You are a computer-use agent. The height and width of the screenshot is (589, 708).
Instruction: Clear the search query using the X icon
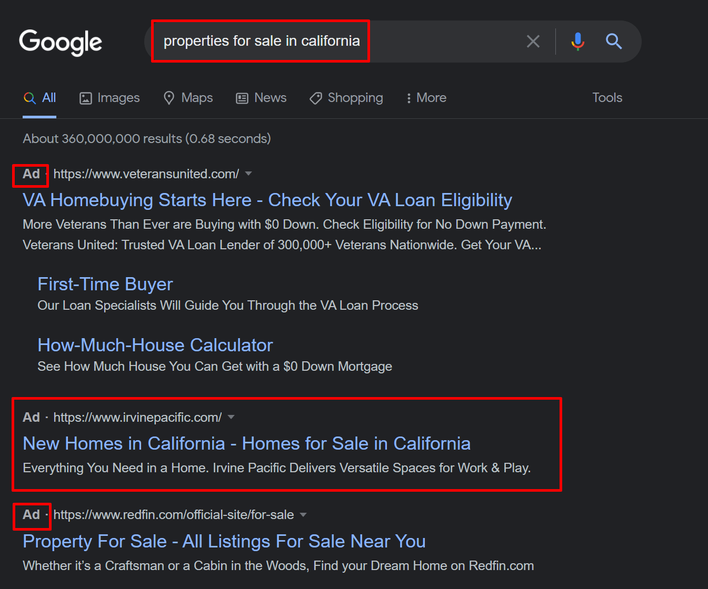(x=533, y=41)
